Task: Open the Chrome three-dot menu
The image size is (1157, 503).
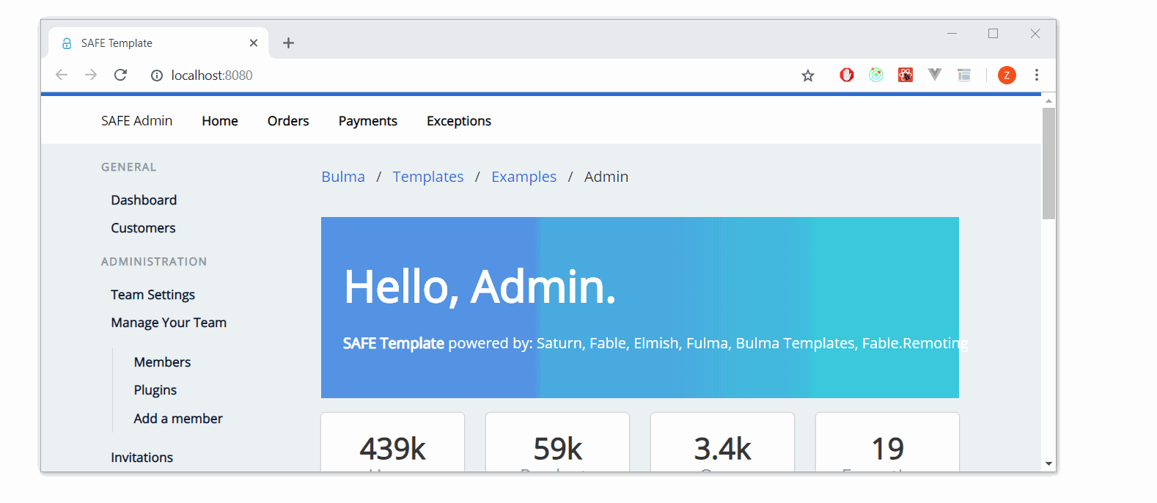Action: 1037,75
